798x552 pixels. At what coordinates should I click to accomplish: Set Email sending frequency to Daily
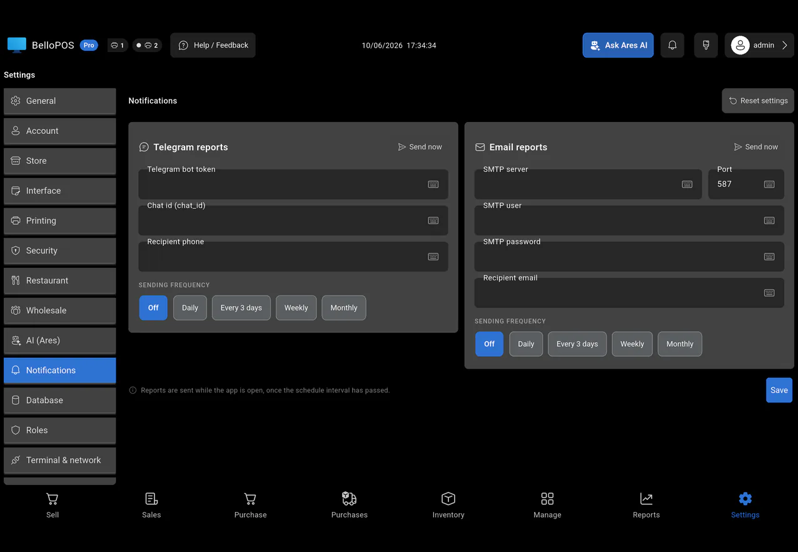(526, 344)
